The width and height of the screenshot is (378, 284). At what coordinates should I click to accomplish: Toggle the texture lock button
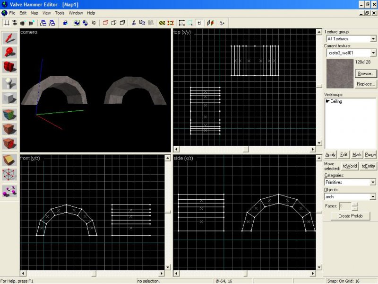coord(199,22)
